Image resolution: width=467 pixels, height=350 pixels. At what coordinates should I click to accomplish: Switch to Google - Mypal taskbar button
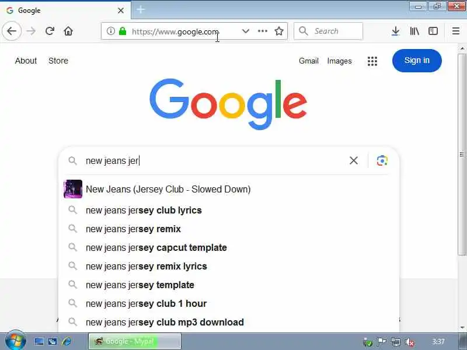pyautogui.click(x=135, y=341)
